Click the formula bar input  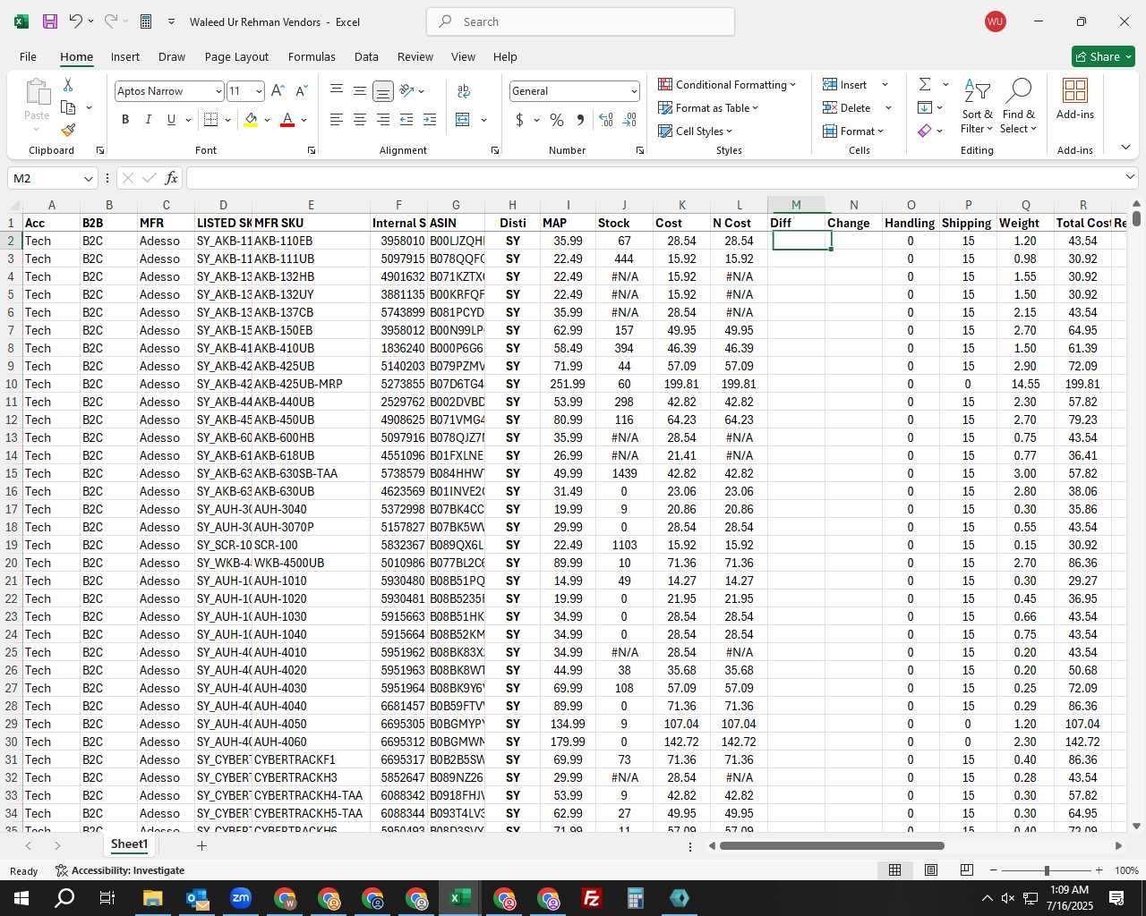pyautogui.click(x=655, y=178)
